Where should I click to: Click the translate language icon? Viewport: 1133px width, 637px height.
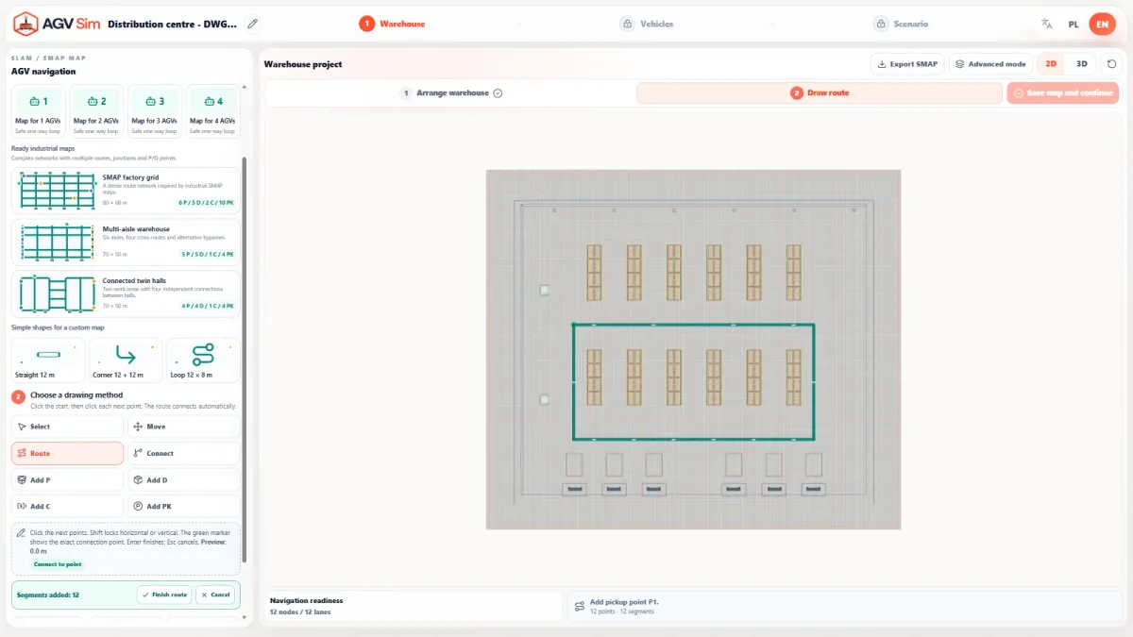(1046, 24)
